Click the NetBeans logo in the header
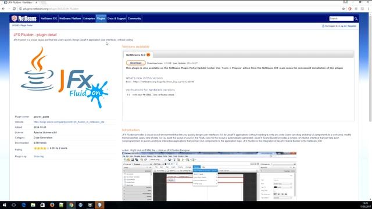Screen dimensions: 372x209 click(x=24, y=19)
